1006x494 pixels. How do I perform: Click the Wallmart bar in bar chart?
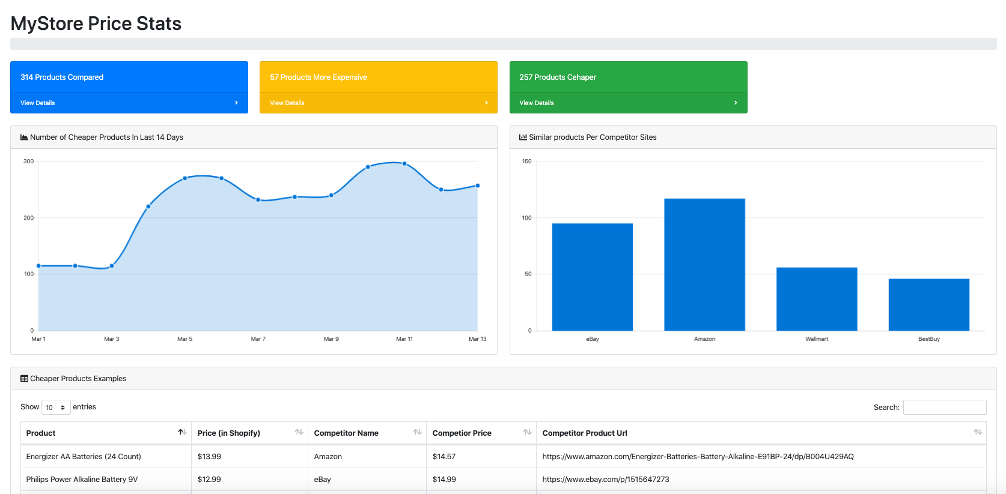tap(817, 299)
